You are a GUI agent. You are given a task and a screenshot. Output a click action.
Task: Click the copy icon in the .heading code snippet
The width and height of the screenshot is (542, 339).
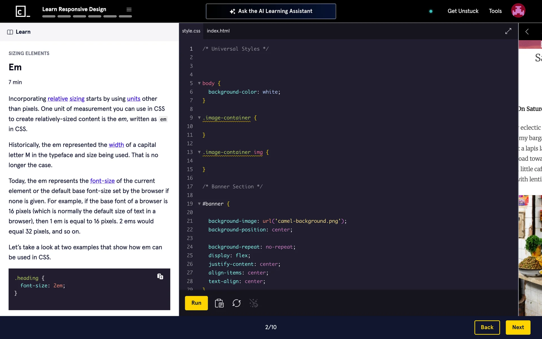click(x=160, y=276)
